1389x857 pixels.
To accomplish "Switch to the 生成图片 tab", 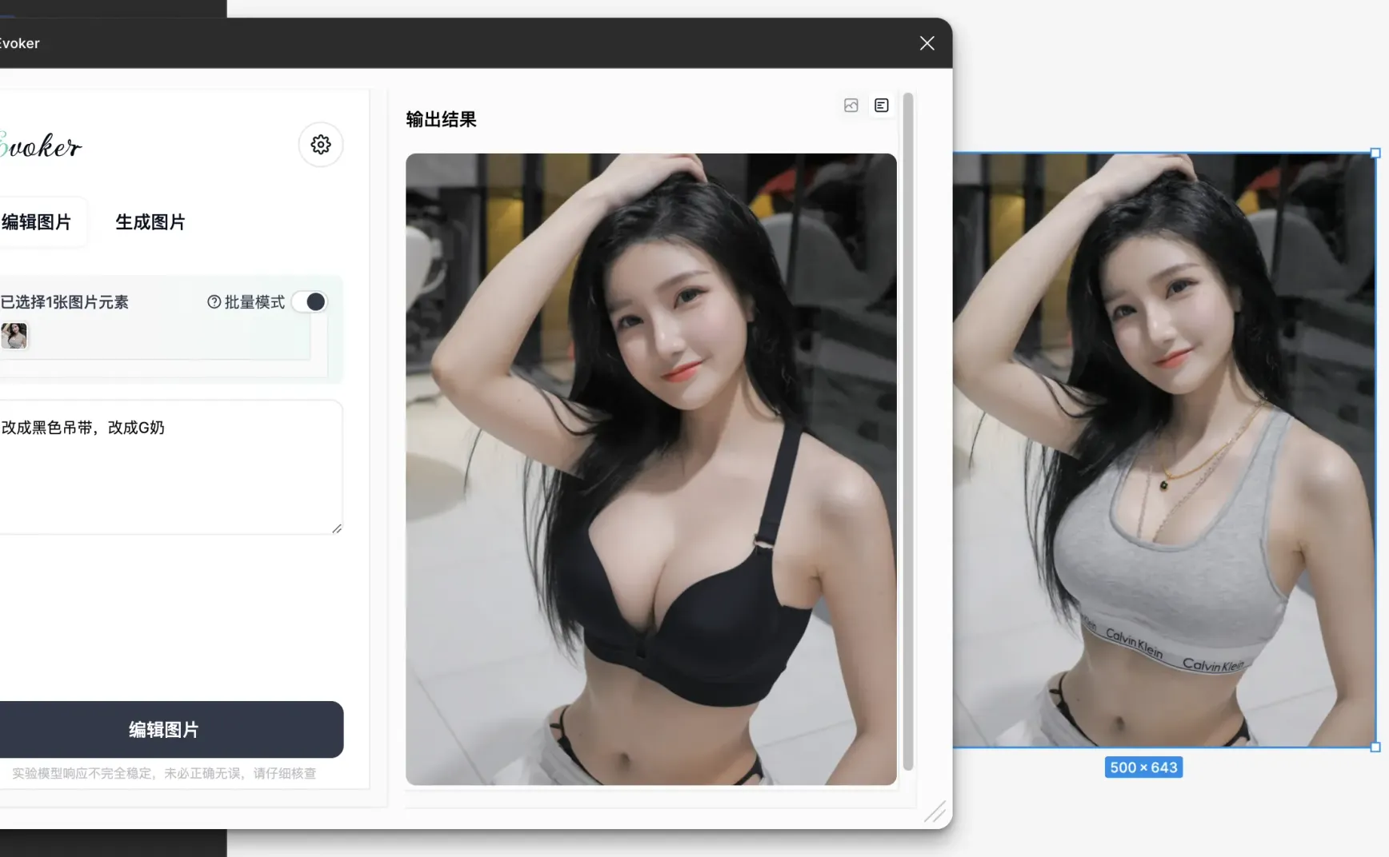I will (x=150, y=222).
